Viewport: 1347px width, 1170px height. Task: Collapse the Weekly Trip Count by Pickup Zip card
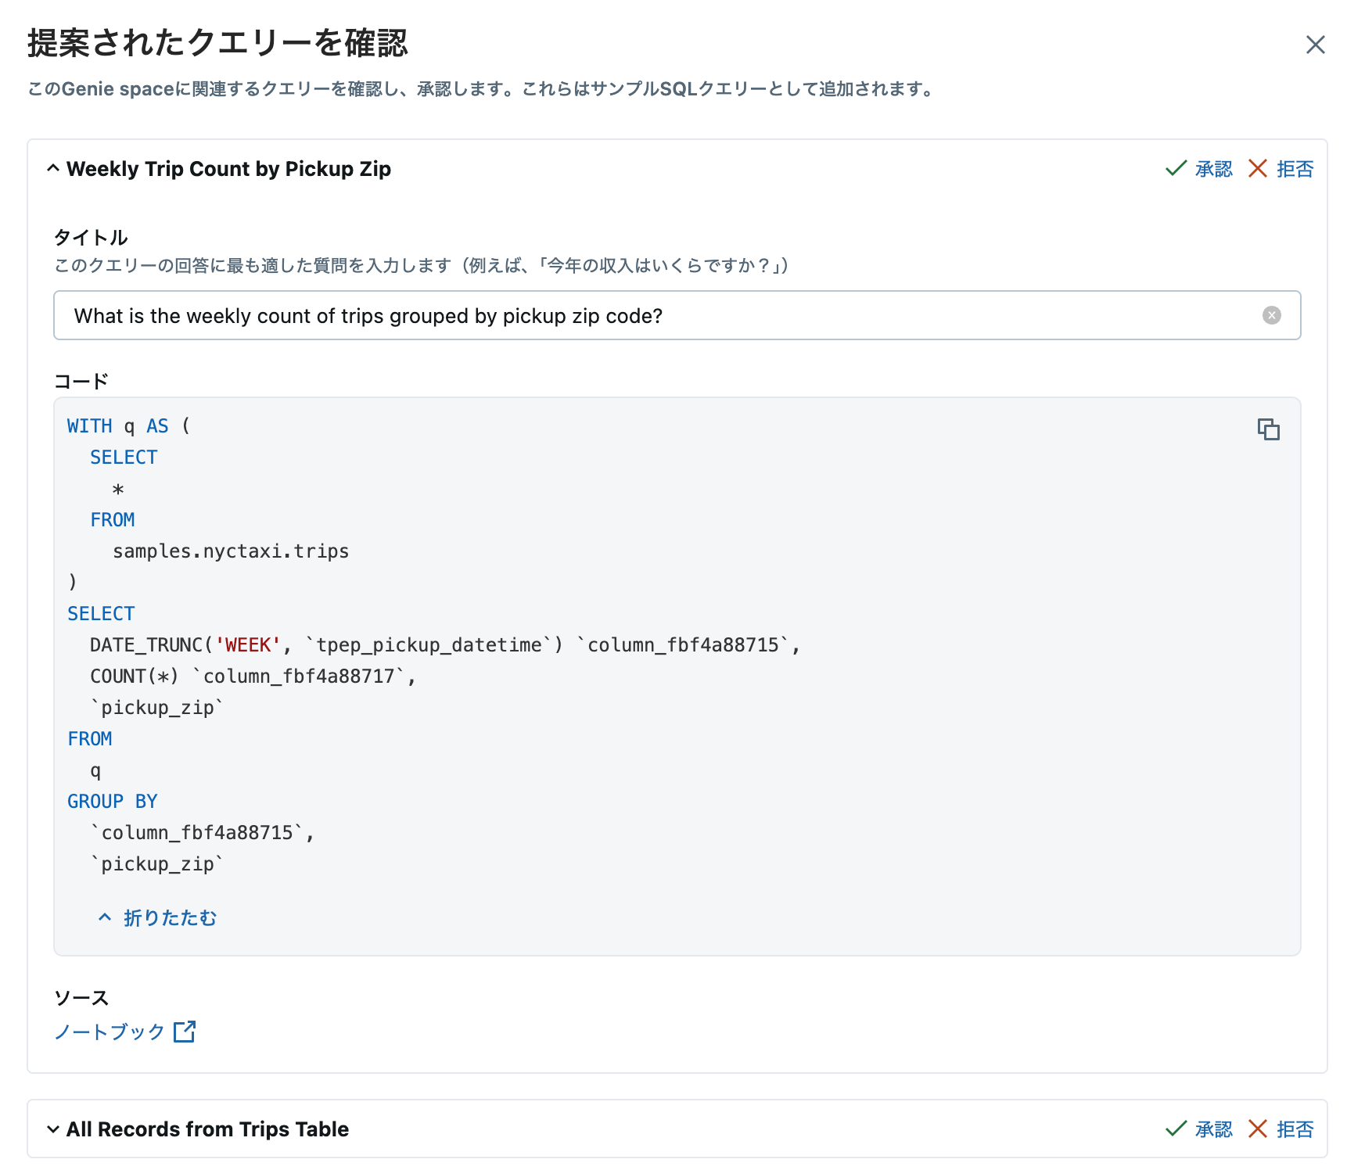(x=53, y=167)
